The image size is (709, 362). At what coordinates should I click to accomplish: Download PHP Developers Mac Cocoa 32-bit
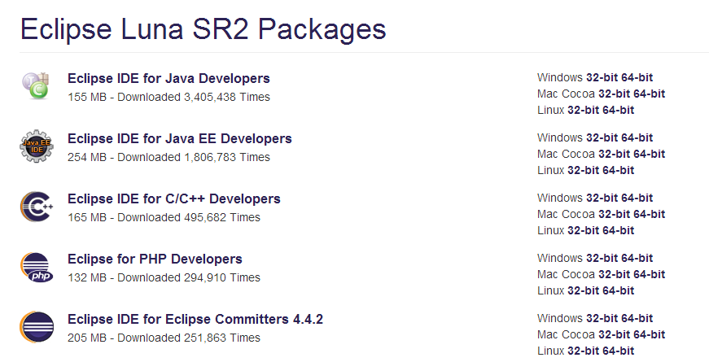(614, 274)
